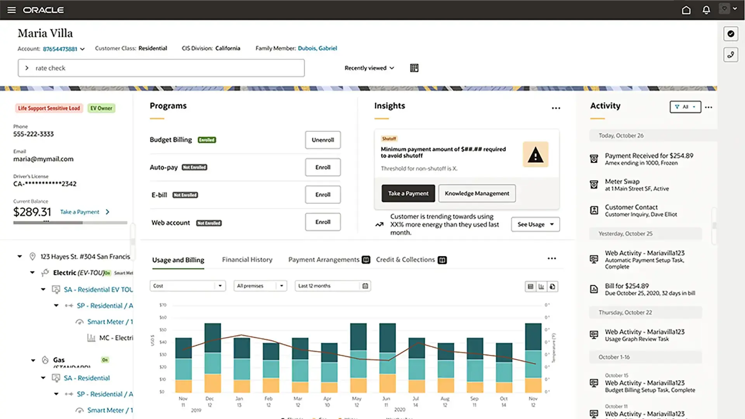Click the home icon in the top bar

point(686,10)
